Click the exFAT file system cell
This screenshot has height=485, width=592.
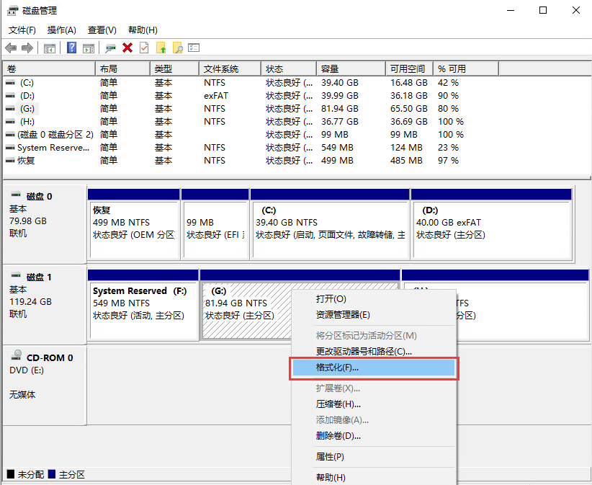click(216, 96)
